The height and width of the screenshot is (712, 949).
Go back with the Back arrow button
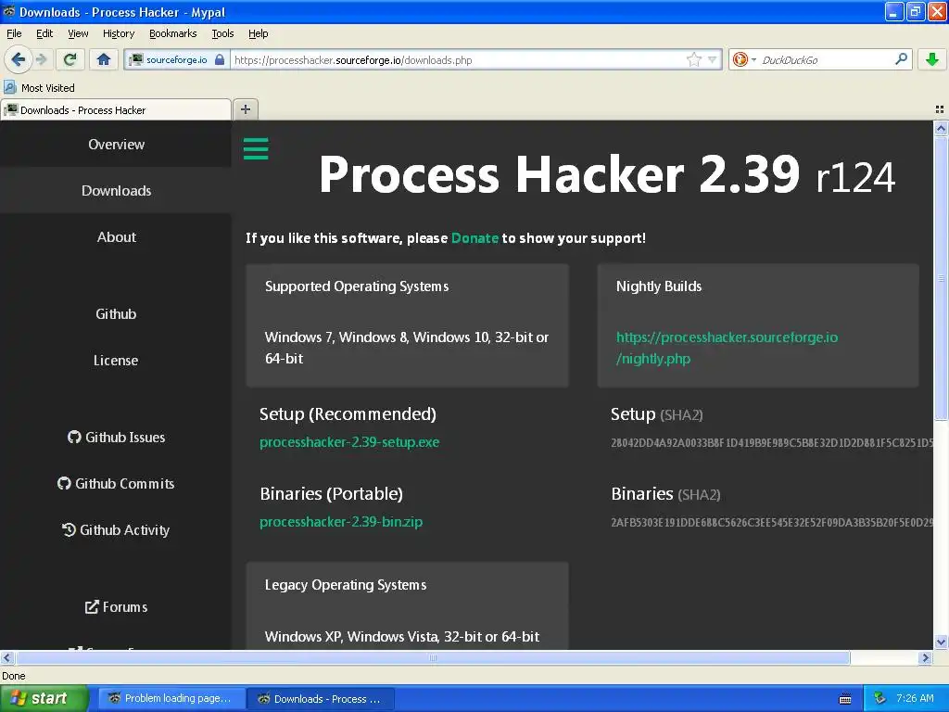[x=18, y=59]
